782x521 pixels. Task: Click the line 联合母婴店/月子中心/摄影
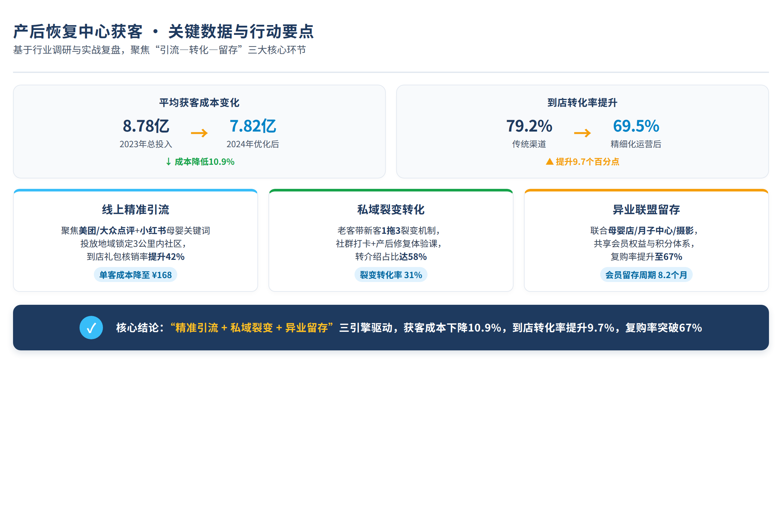click(644, 231)
